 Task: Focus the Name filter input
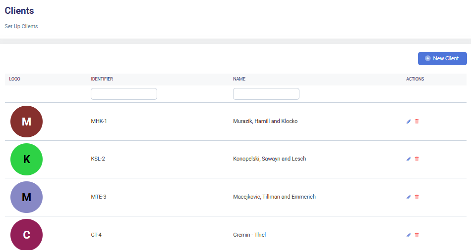pyautogui.click(x=266, y=94)
